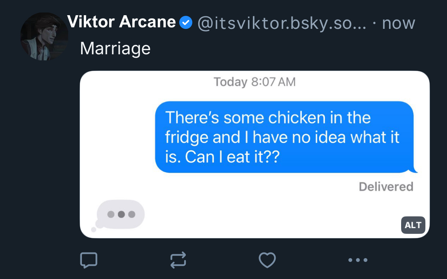The height and width of the screenshot is (279, 447).
Task: Repost the Marriage post
Action: pyautogui.click(x=178, y=260)
